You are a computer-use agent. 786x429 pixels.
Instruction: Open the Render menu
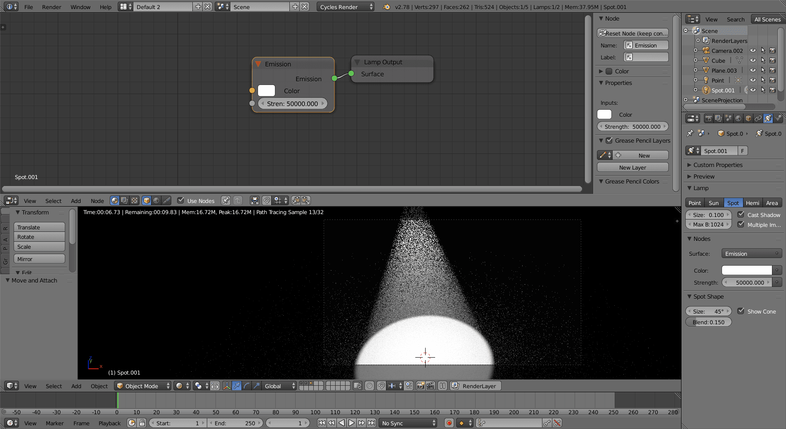point(51,7)
